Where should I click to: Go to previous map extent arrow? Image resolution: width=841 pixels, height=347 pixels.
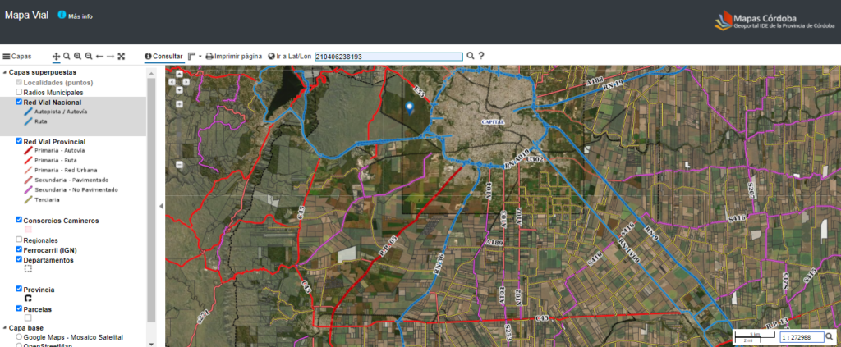[99, 57]
